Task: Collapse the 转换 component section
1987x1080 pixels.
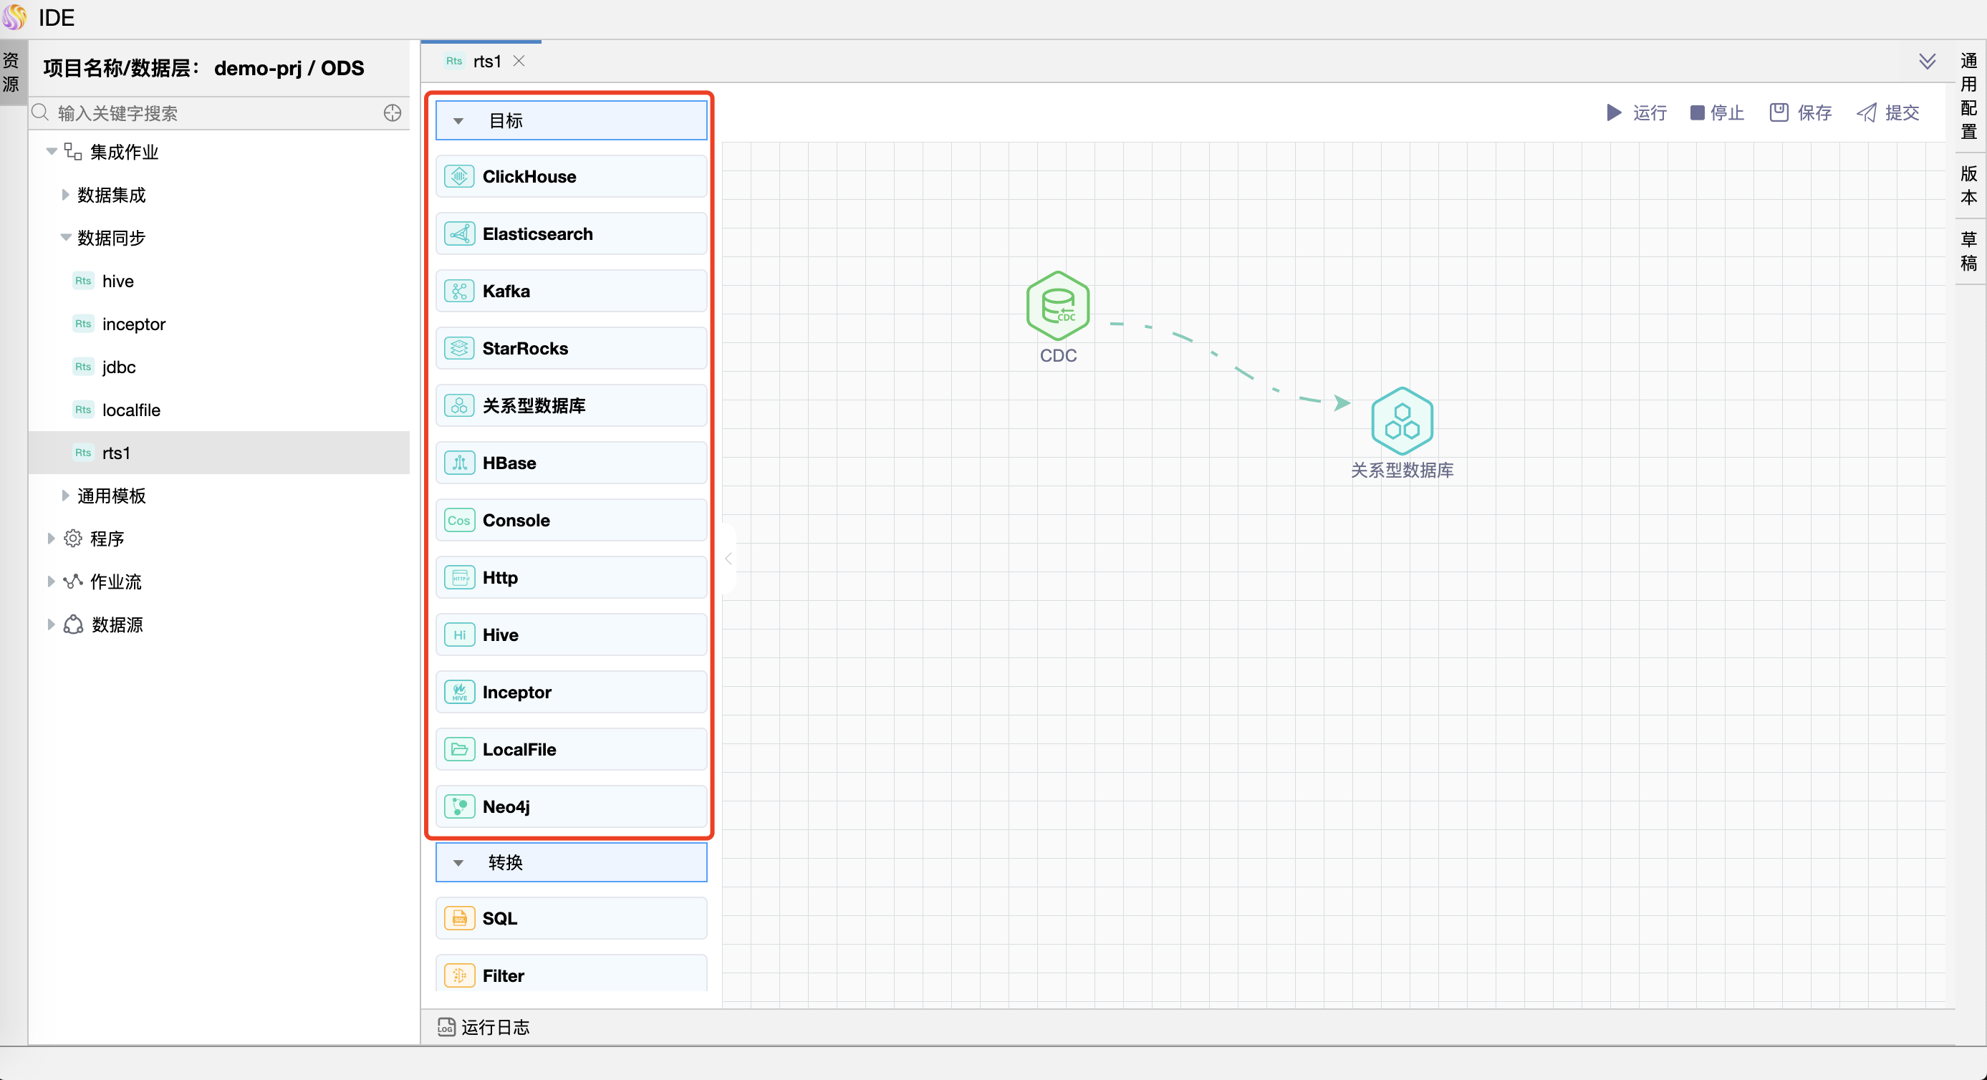Action: pos(458,862)
